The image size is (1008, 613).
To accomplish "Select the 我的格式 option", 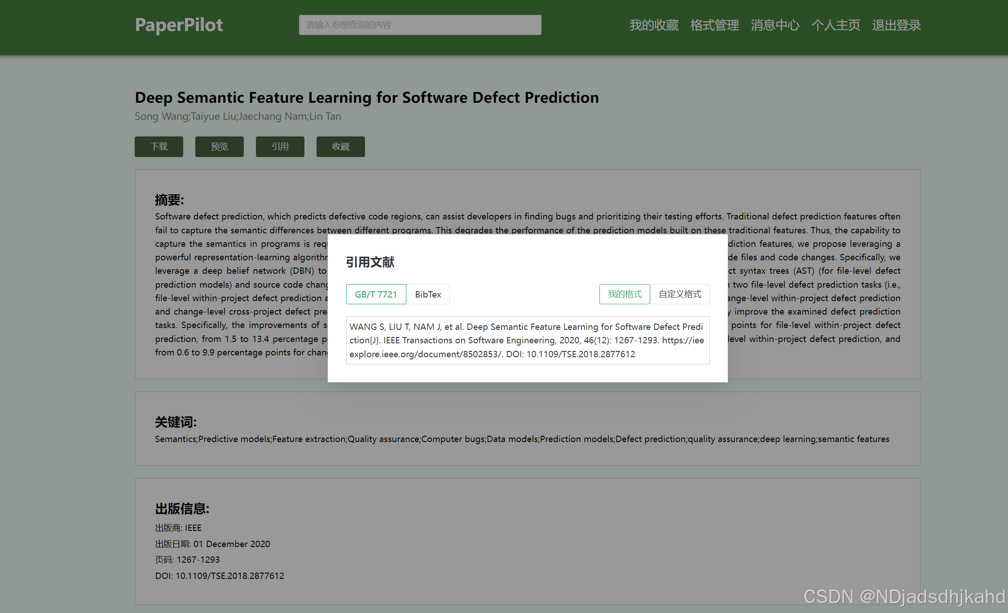I will pos(624,294).
